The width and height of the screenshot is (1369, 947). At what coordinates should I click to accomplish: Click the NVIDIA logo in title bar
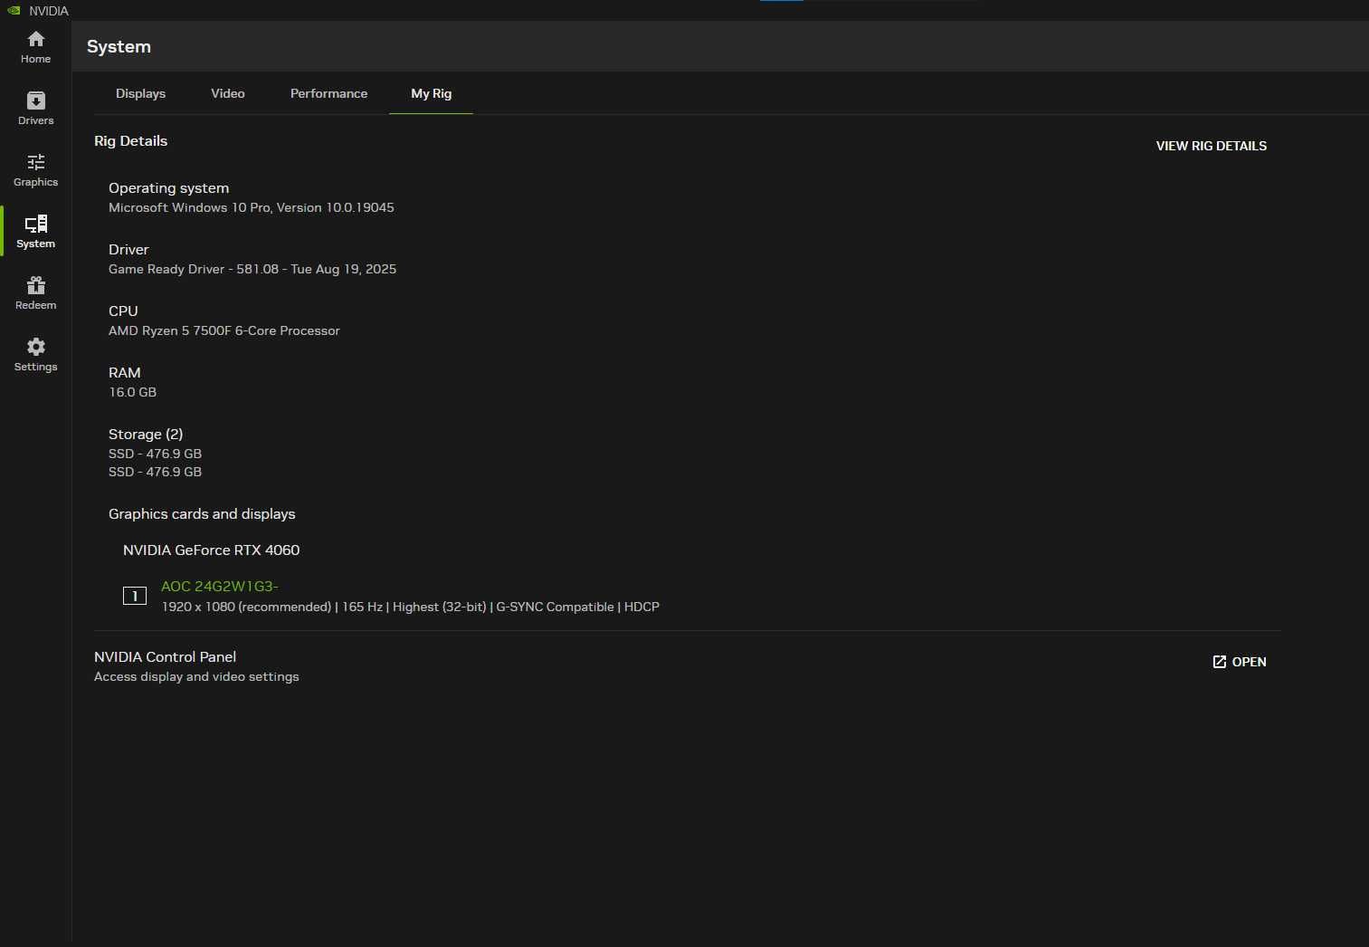(x=14, y=11)
